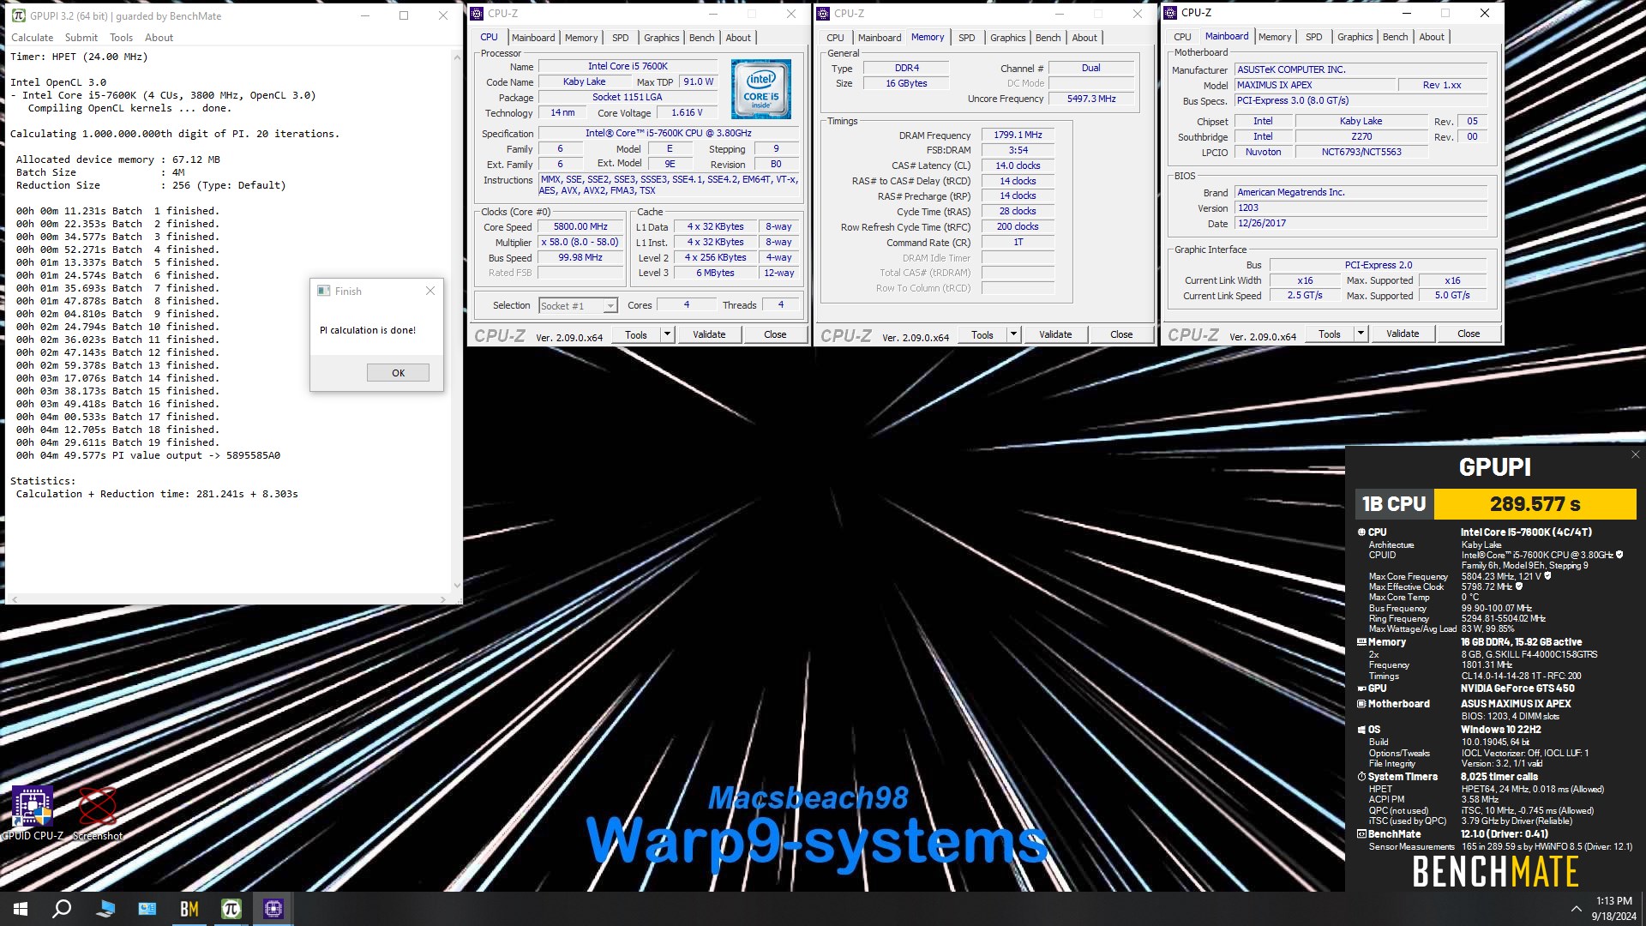
Task: Open Windows search from the taskbar
Action: coord(62,909)
